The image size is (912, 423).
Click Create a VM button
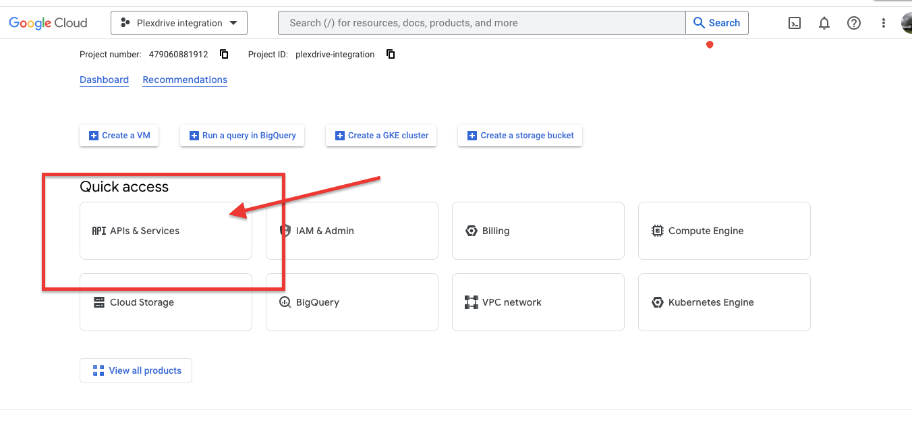[x=119, y=135]
